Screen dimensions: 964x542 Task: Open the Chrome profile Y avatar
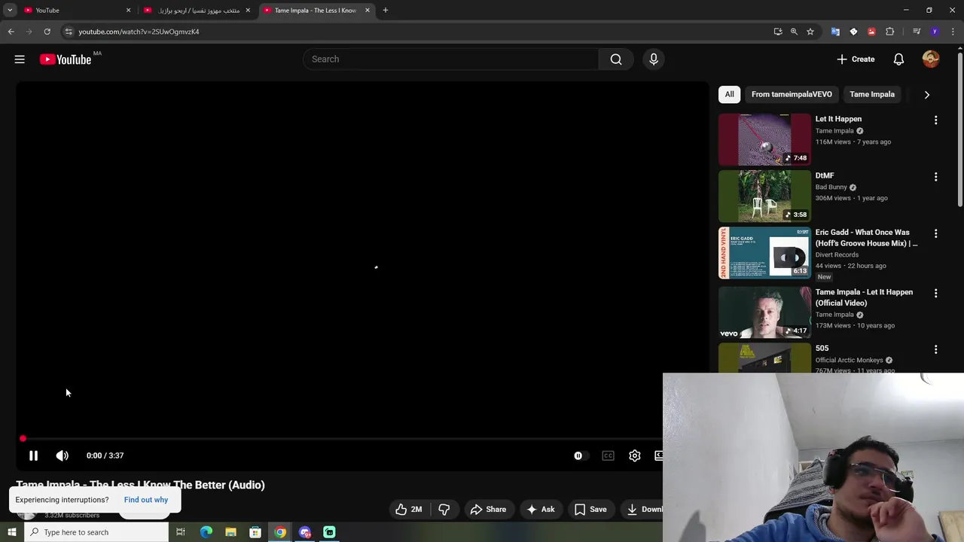pyautogui.click(x=935, y=32)
